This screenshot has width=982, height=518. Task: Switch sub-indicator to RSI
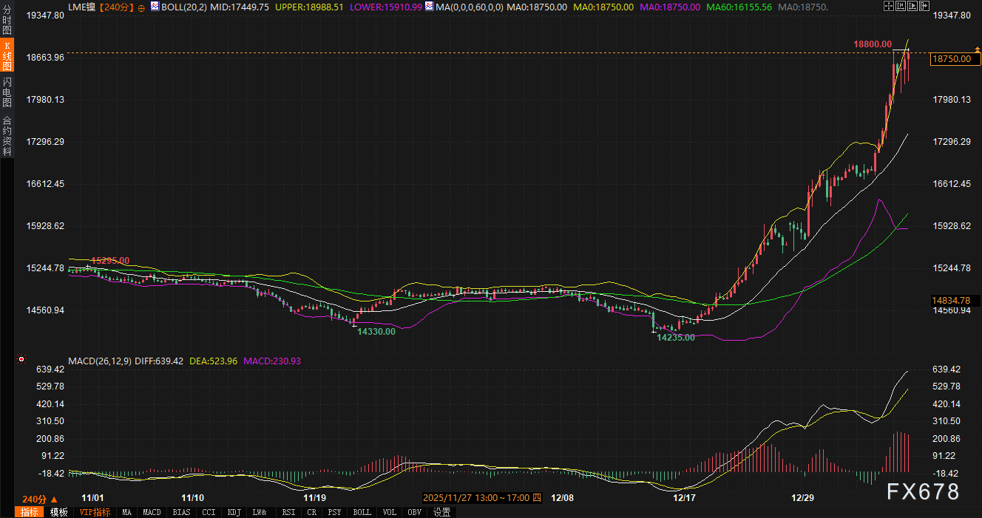(288, 512)
